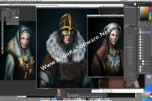Open Skype from the Dock

[x=53, y=99]
